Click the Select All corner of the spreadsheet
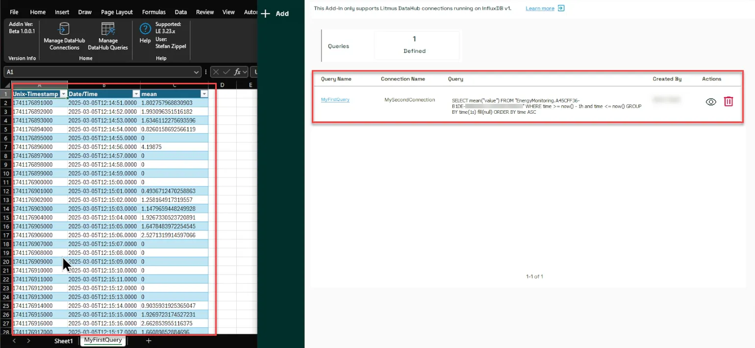 (6, 85)
